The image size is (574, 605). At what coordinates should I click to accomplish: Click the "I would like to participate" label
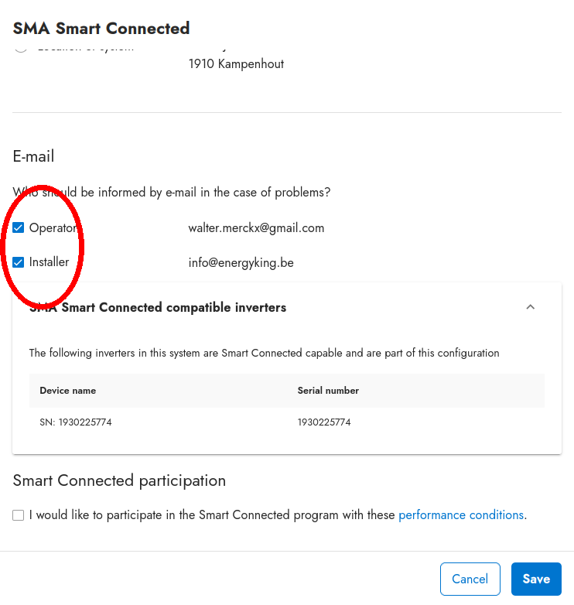click(211, 515)
